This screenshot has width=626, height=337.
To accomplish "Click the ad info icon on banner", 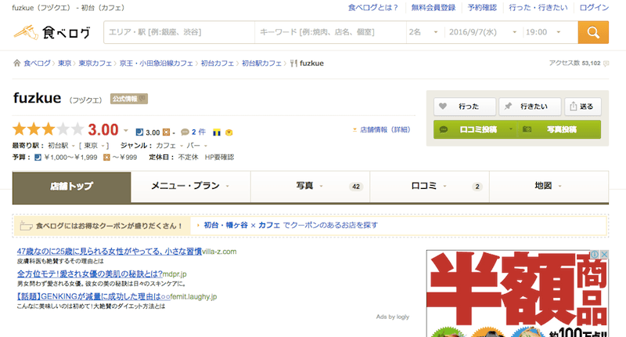I will click(x=595, y=254).
